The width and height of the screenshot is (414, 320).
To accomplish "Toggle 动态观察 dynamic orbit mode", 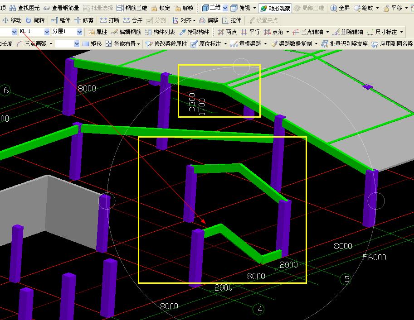I will (275, 9).
